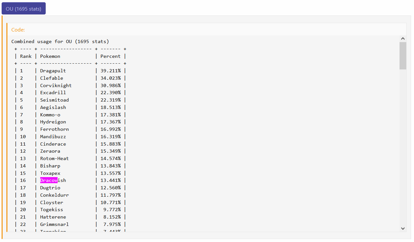
Task: Click the Togekiss entry at rank 20
Action: click(51, 210)
